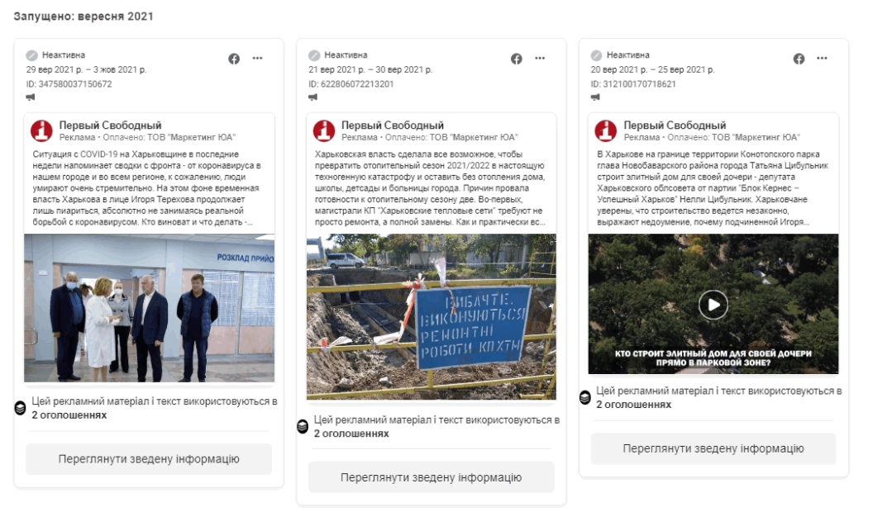Image resolution: width=887 pixels, height=512 pixels.
Task: Click Первый Свободный page avatar in first ad
Action: click(41, 130)
